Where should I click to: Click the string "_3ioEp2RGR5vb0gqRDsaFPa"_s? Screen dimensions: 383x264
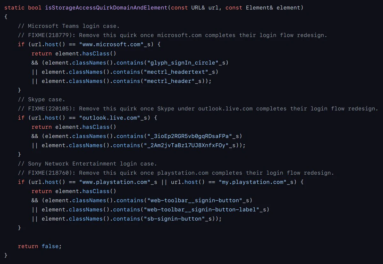click(x=193, y=136)
